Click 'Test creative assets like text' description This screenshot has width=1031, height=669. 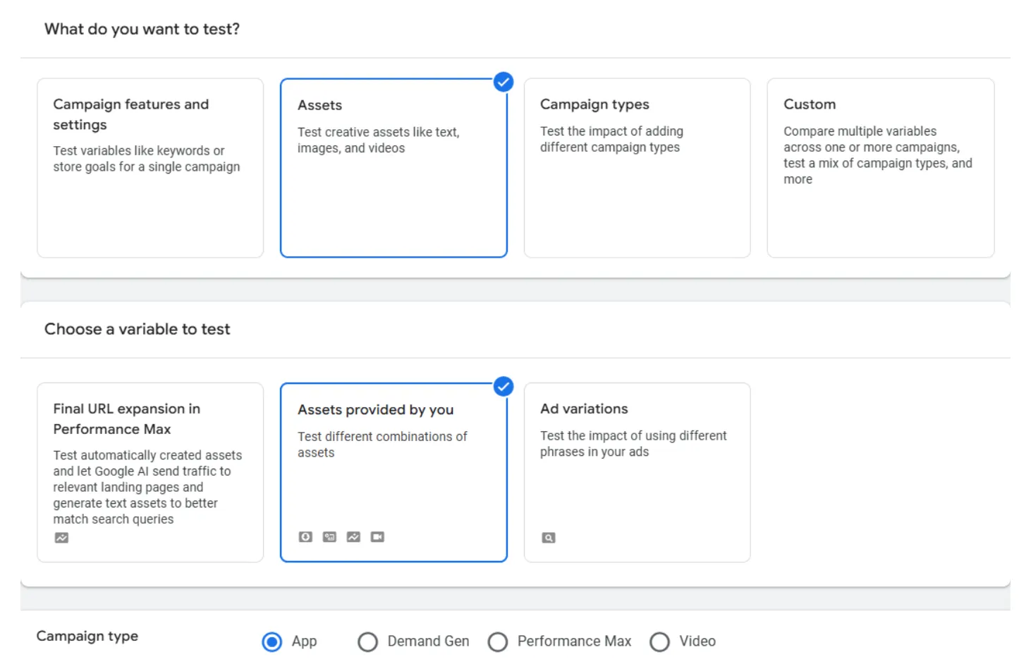[379, 140]
